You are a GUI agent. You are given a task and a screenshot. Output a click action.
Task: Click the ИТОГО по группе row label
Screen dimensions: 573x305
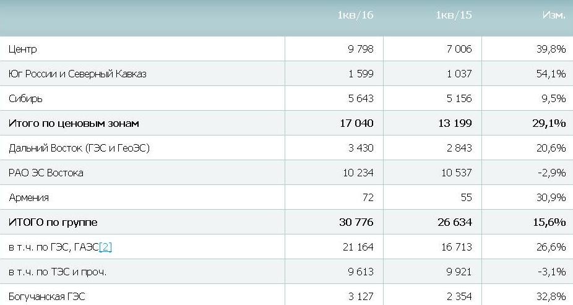click(53, 222)
